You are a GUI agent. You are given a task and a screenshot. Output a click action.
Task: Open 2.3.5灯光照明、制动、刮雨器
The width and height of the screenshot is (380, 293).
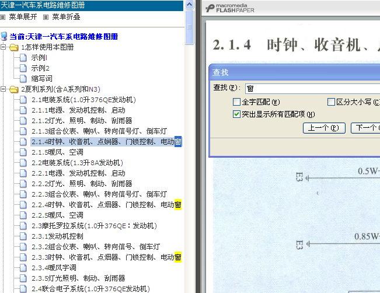click(x=78, y=278)
